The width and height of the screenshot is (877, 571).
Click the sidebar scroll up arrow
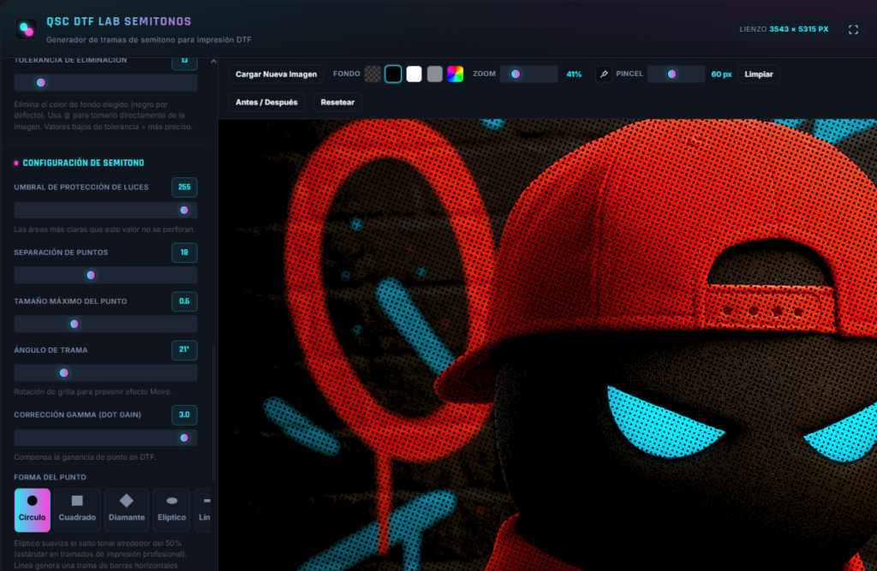pyautogui.click(x=213, y=62)
